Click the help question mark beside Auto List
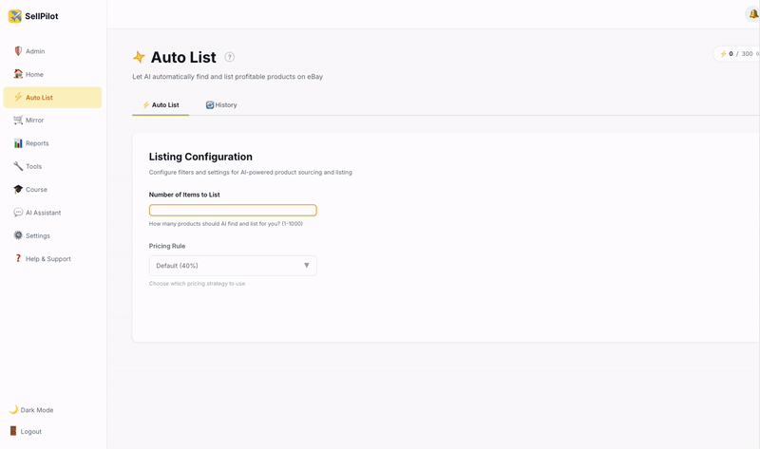 (230, 58)
